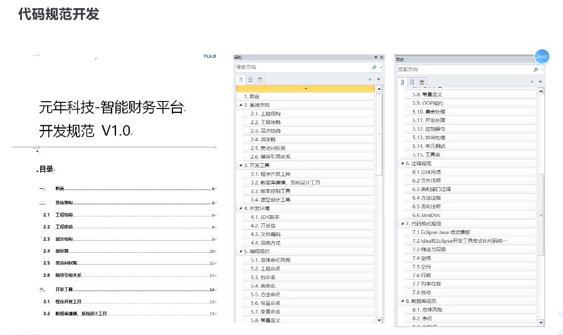This screenshot has height=335, width=563.
Task: Click previous heading up arrow in right navigation pane
Action: (x=532, y=82)
